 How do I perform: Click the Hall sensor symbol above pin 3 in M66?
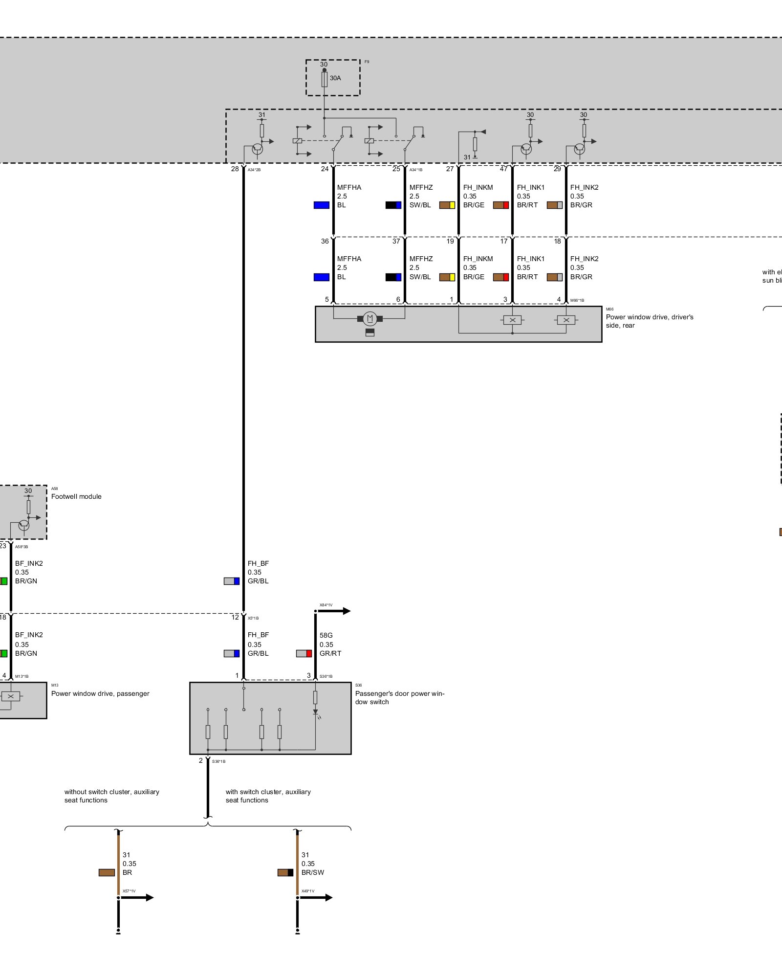(x=512, y=320)
